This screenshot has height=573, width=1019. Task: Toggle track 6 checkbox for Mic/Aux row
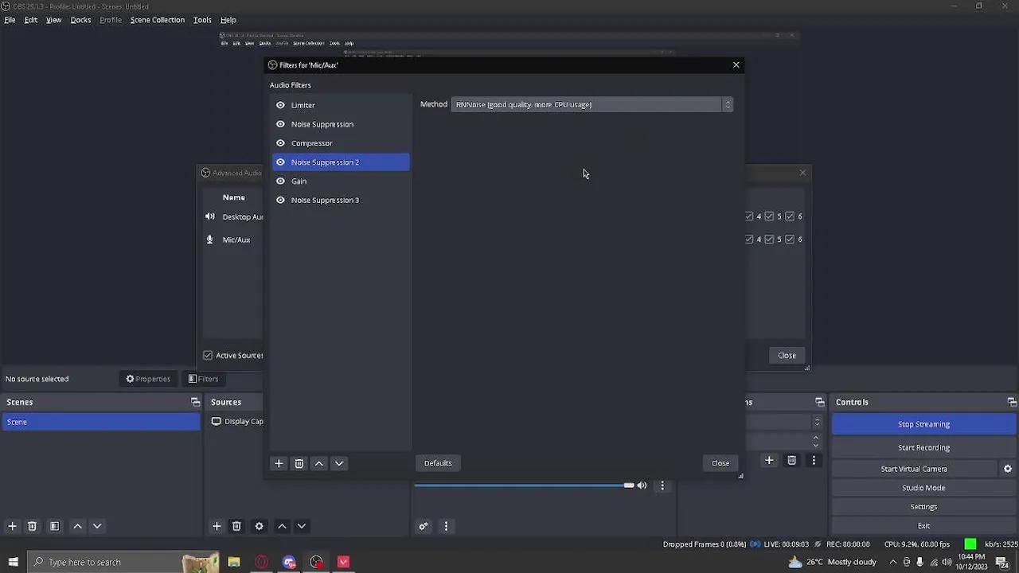pyautogui.click(x=790, y=240)
